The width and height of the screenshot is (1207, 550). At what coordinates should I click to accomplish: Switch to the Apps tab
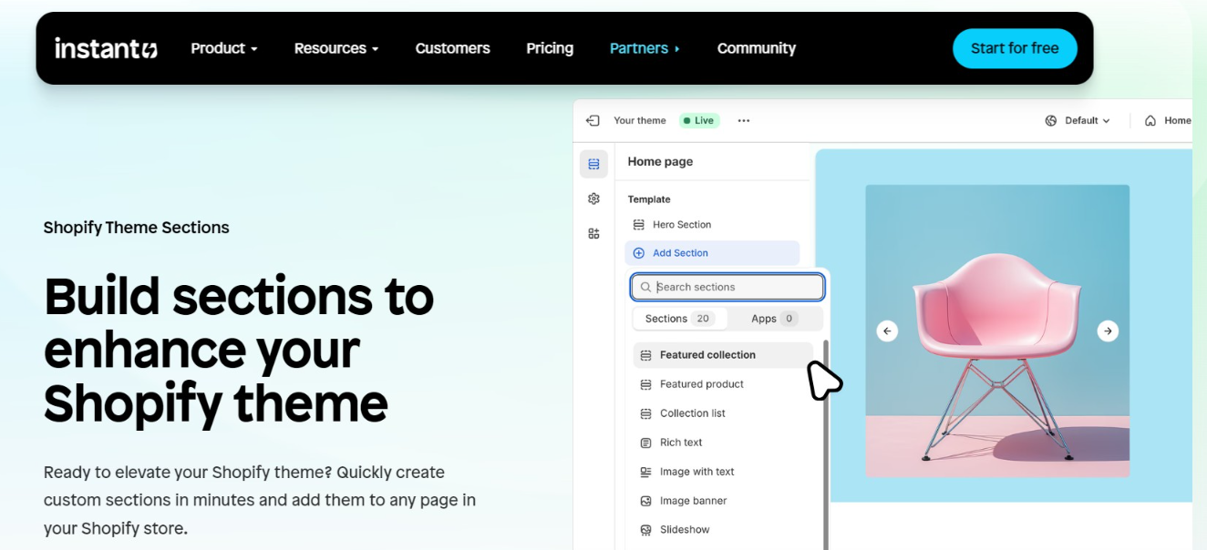[x=774, y=319]
